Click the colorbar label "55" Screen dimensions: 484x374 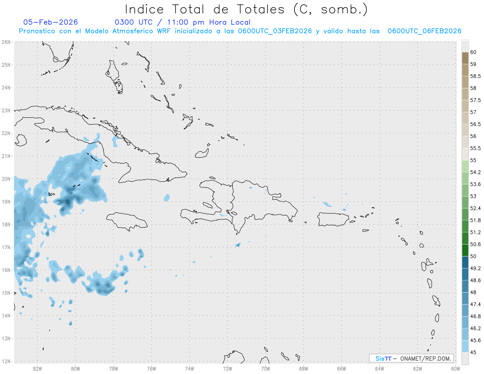tap(474, 160)
